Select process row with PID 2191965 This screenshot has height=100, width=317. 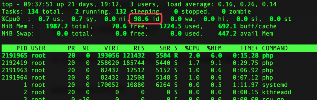point(158,56)
